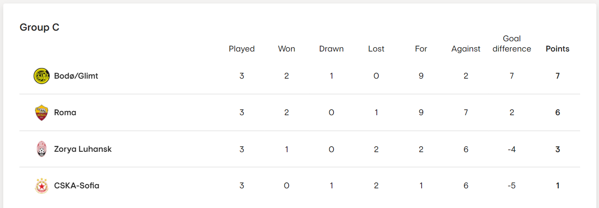Click the Points column header
The image size is (599, 208).
(558, 49)
